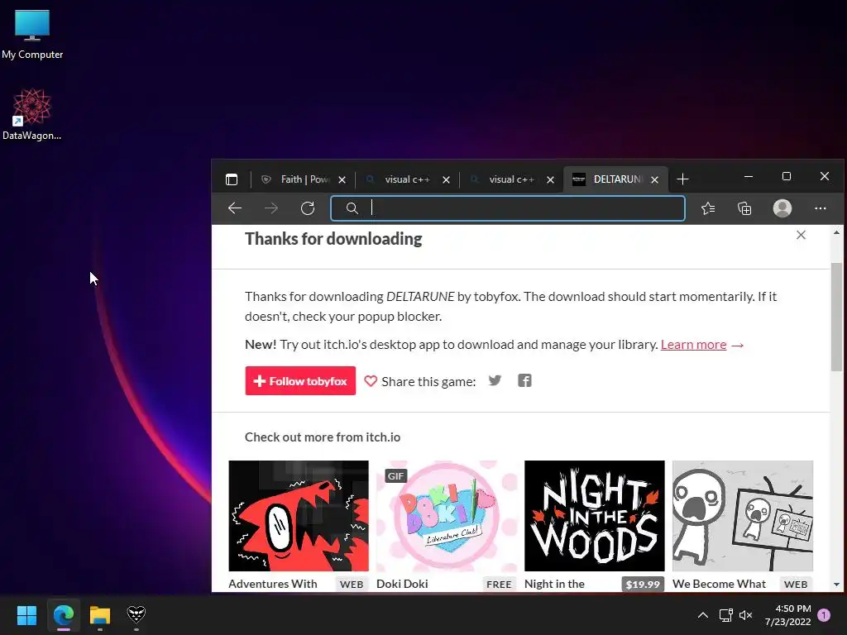The width and height of the screenshot is (847, 635).
Task: Open the Favorites star list
Action: pyautogui.click(x=708, y=208)
